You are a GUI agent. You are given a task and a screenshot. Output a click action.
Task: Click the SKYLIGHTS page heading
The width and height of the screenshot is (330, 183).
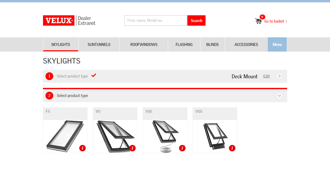pyautogui.click(x=62, y=61)
